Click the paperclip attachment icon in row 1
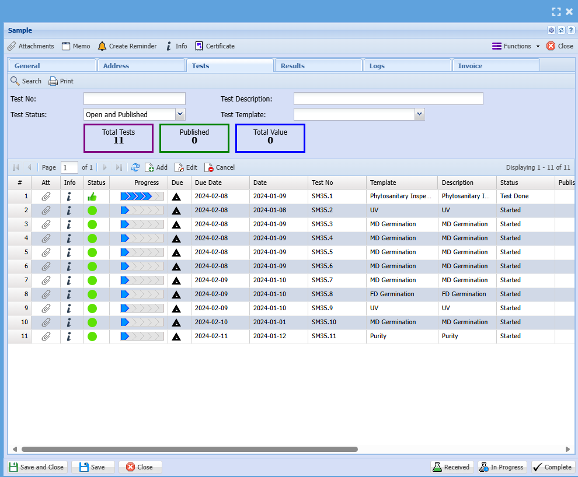The height and width of the screenshot is (477, 578). 46,197
